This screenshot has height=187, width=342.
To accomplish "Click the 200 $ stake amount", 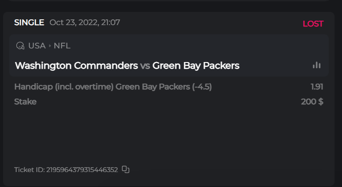I will (312, 102).
